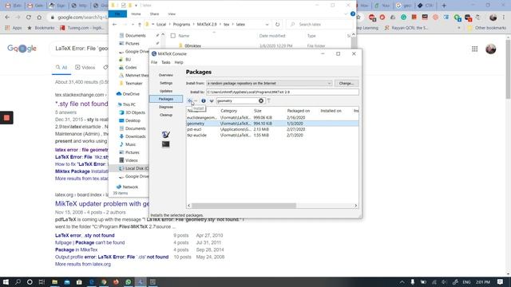Open a new tab in Chrome
511x287 pixels.
pyautogui.click(x=444, y=6)
